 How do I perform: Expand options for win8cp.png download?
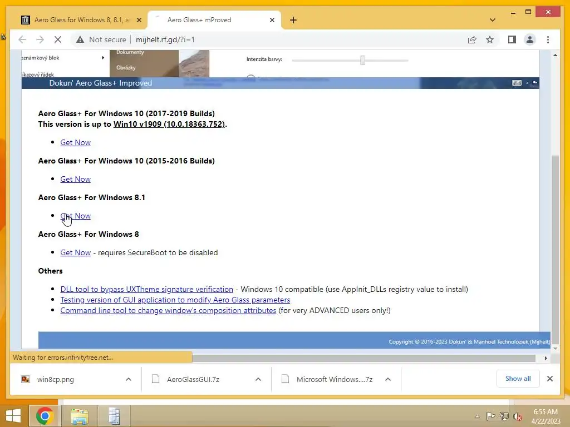coord(129,379)
